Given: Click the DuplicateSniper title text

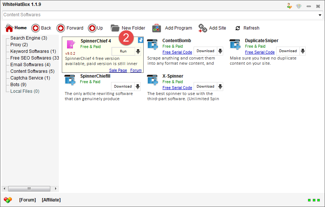Looking at the screenshot, I should (x=262, y=41).
